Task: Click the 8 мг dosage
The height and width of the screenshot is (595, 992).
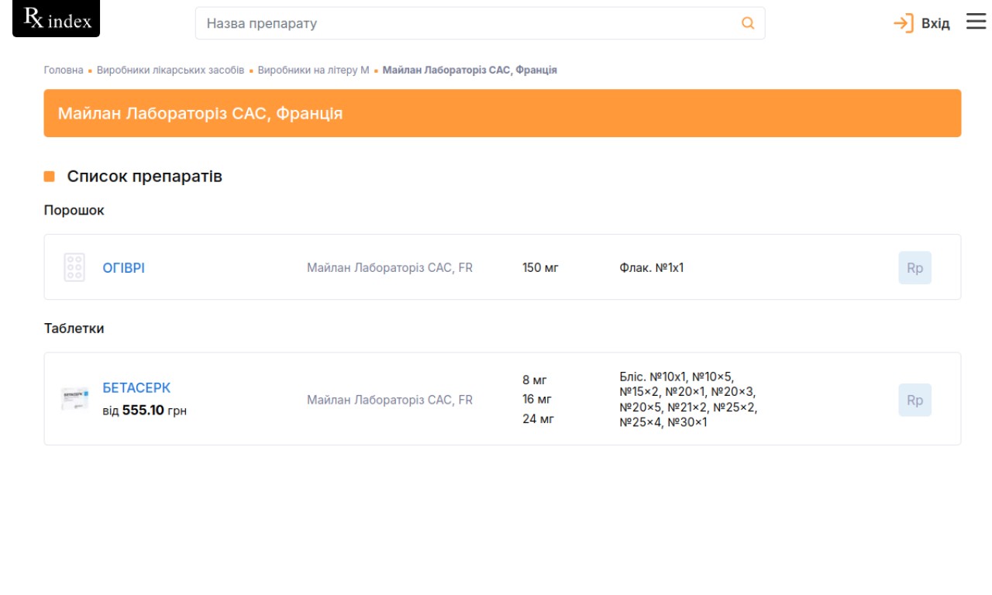Action: pyautogui.click(x=535, y=380)
